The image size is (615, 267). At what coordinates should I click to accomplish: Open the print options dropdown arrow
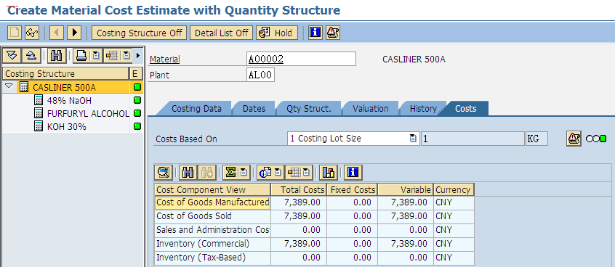[96, 56]
